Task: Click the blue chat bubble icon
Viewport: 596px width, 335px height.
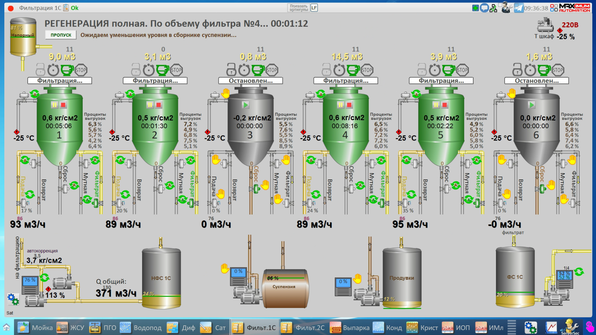Action: click(484, 8)
